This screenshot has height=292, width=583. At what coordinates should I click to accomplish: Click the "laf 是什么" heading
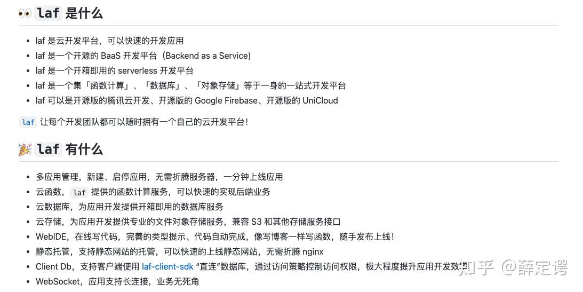(69, 13)
